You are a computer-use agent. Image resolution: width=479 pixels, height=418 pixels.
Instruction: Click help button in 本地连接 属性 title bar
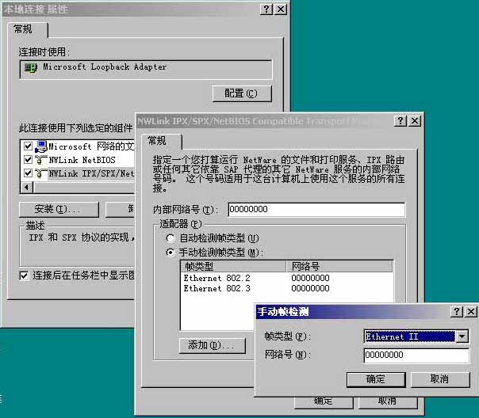coord(266,9)
